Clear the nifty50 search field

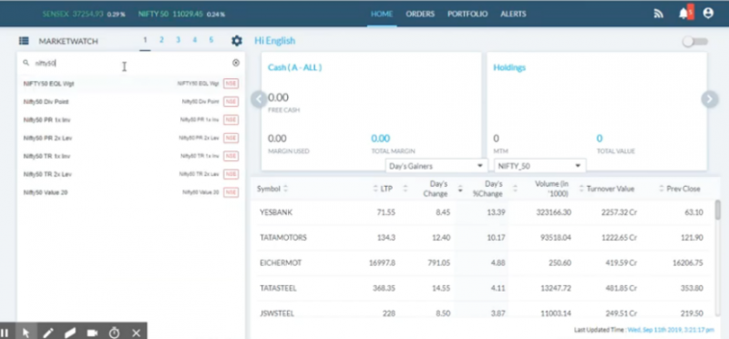pyautogui.click(x=236, y=63)
